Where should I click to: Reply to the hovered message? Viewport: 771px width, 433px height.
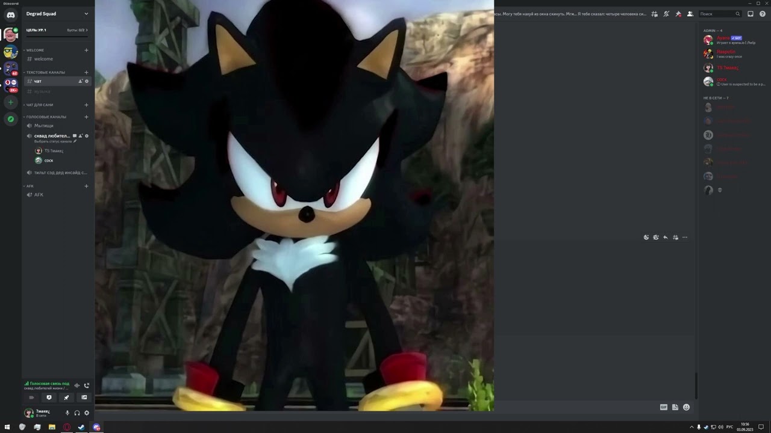pos(666,238)
